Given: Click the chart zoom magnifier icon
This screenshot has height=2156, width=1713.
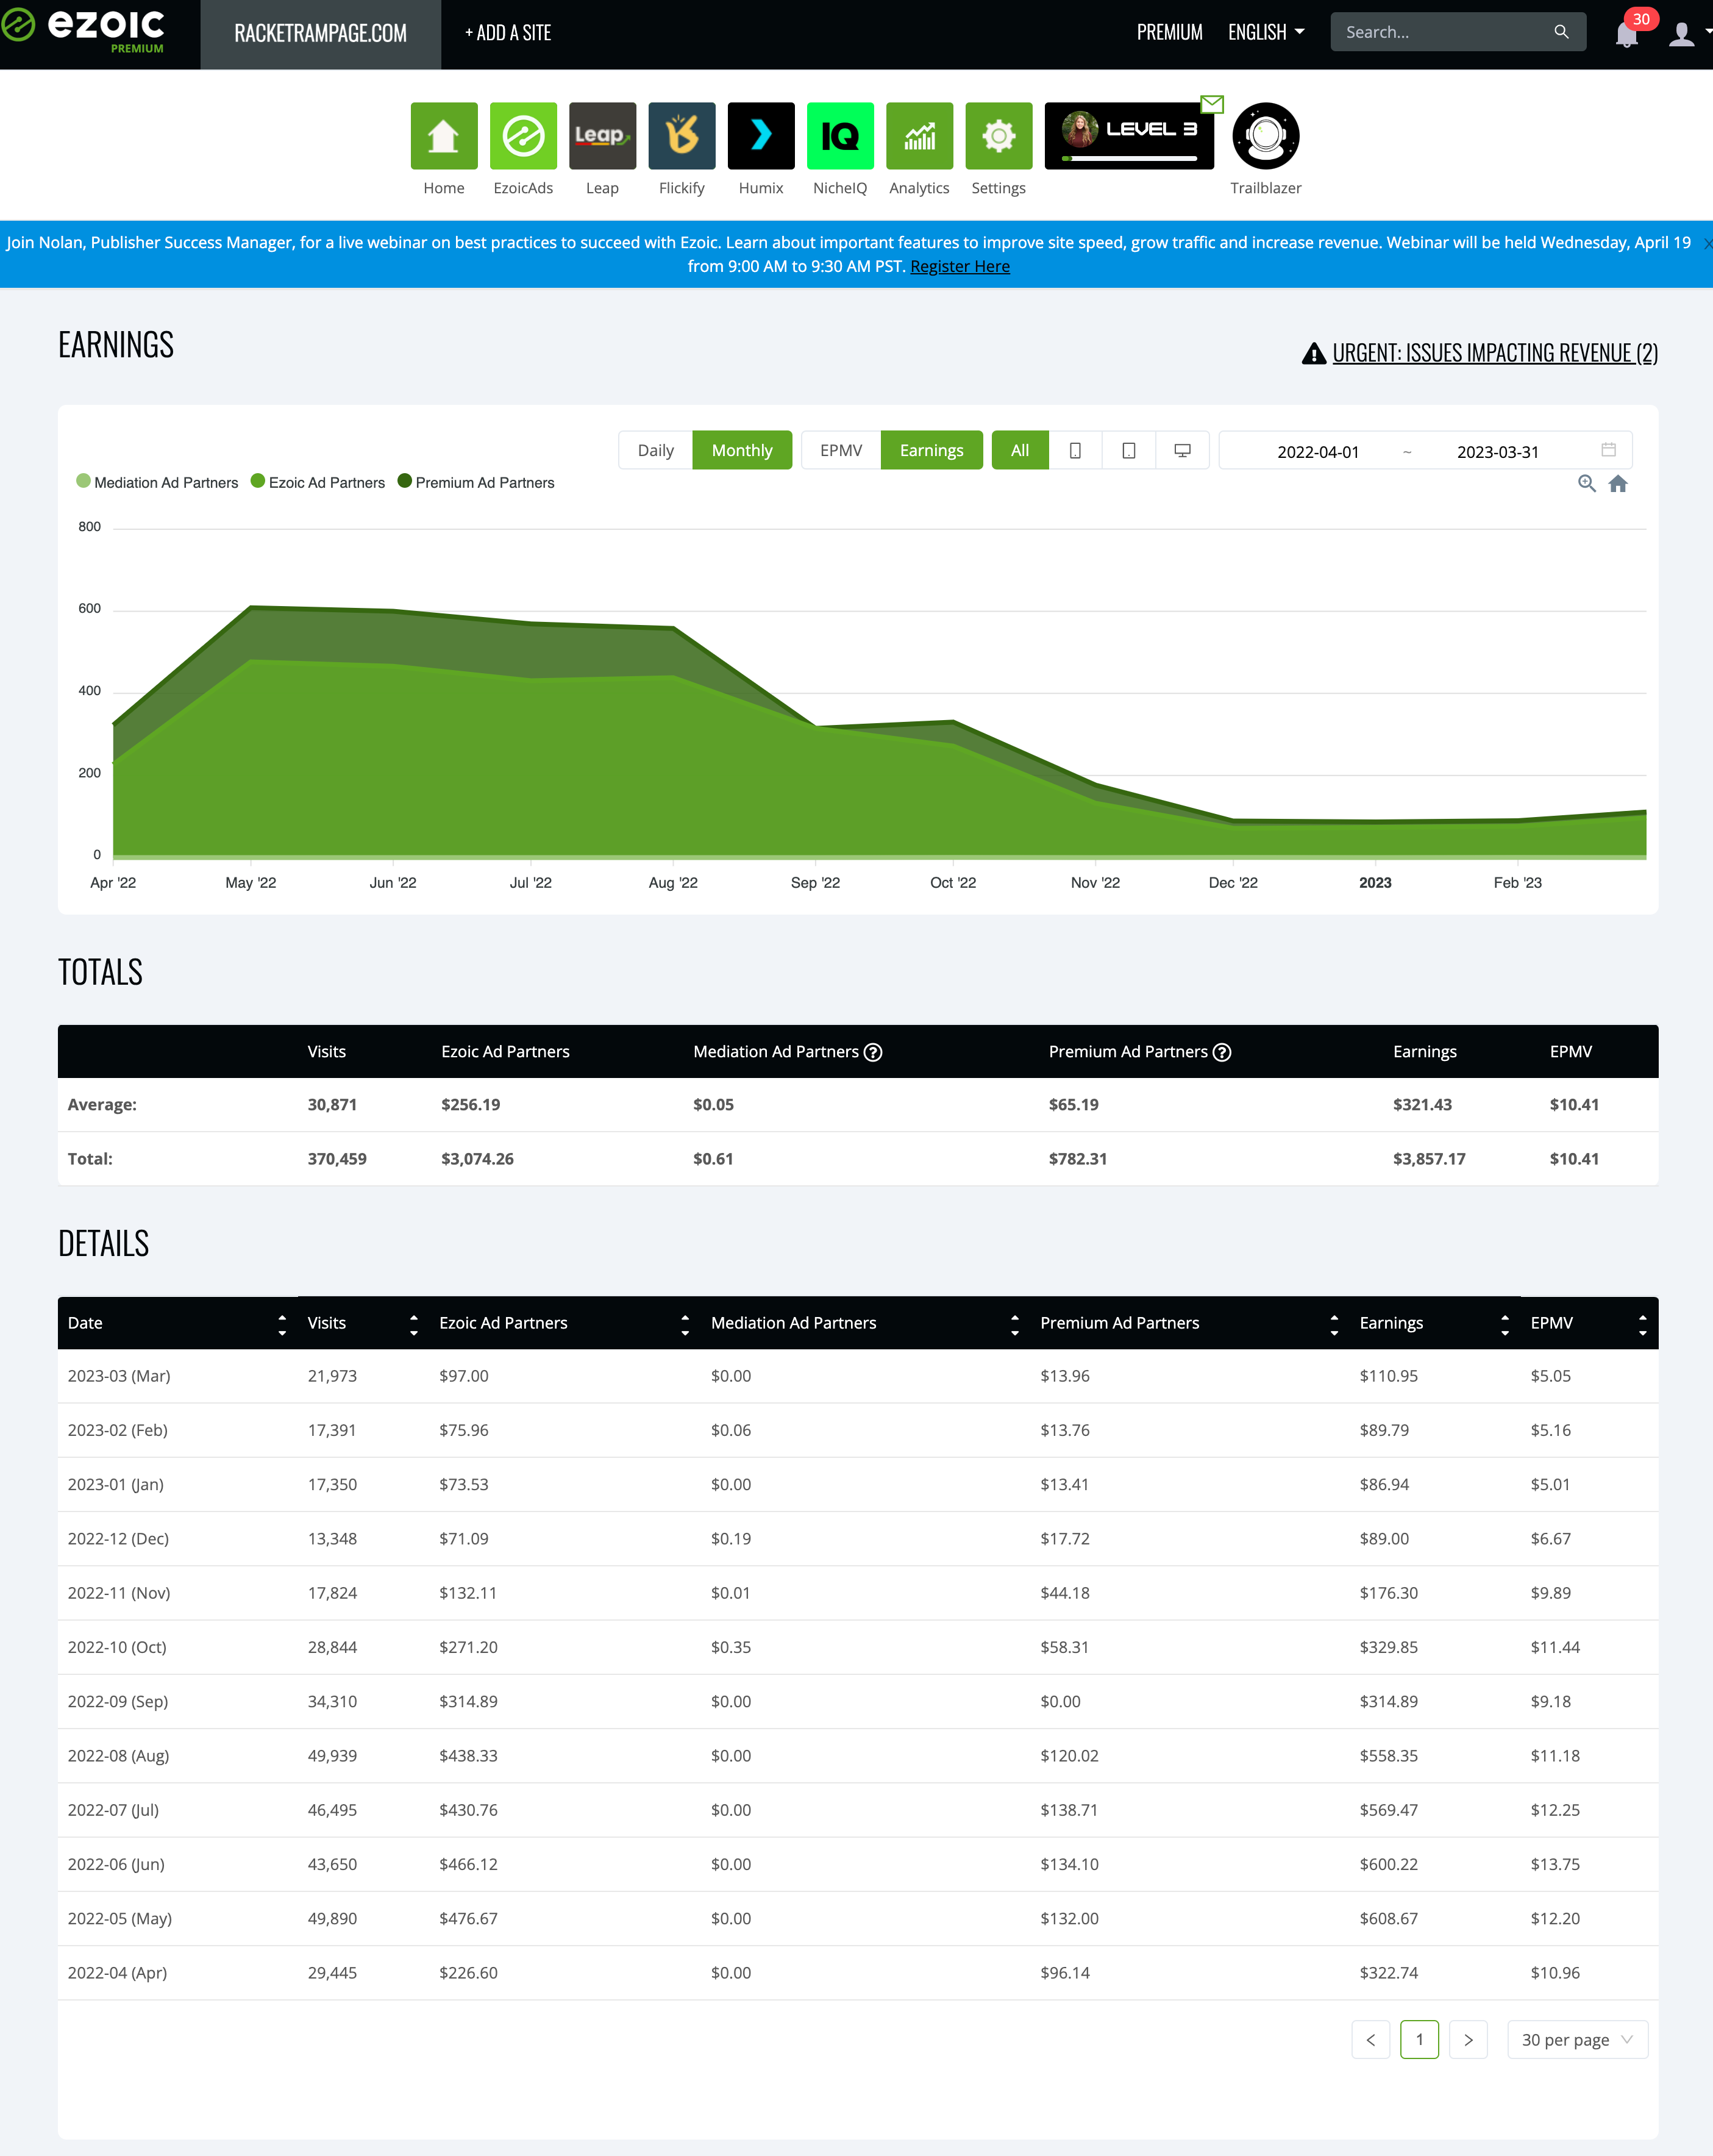Looking at the screenshot, I should (x=1586, y=483).
